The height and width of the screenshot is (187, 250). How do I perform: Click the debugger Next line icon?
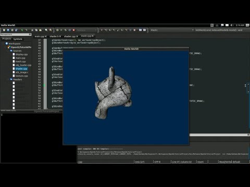110,30
